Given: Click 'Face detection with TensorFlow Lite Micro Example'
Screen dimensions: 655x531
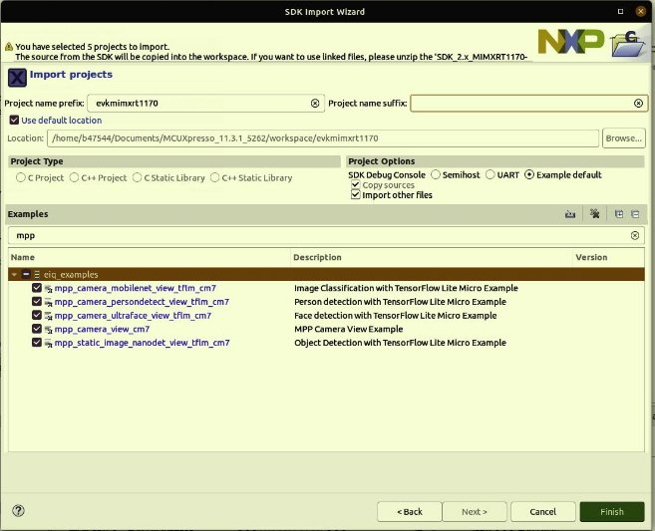Looking at the screenshot, I should [395, 315].
